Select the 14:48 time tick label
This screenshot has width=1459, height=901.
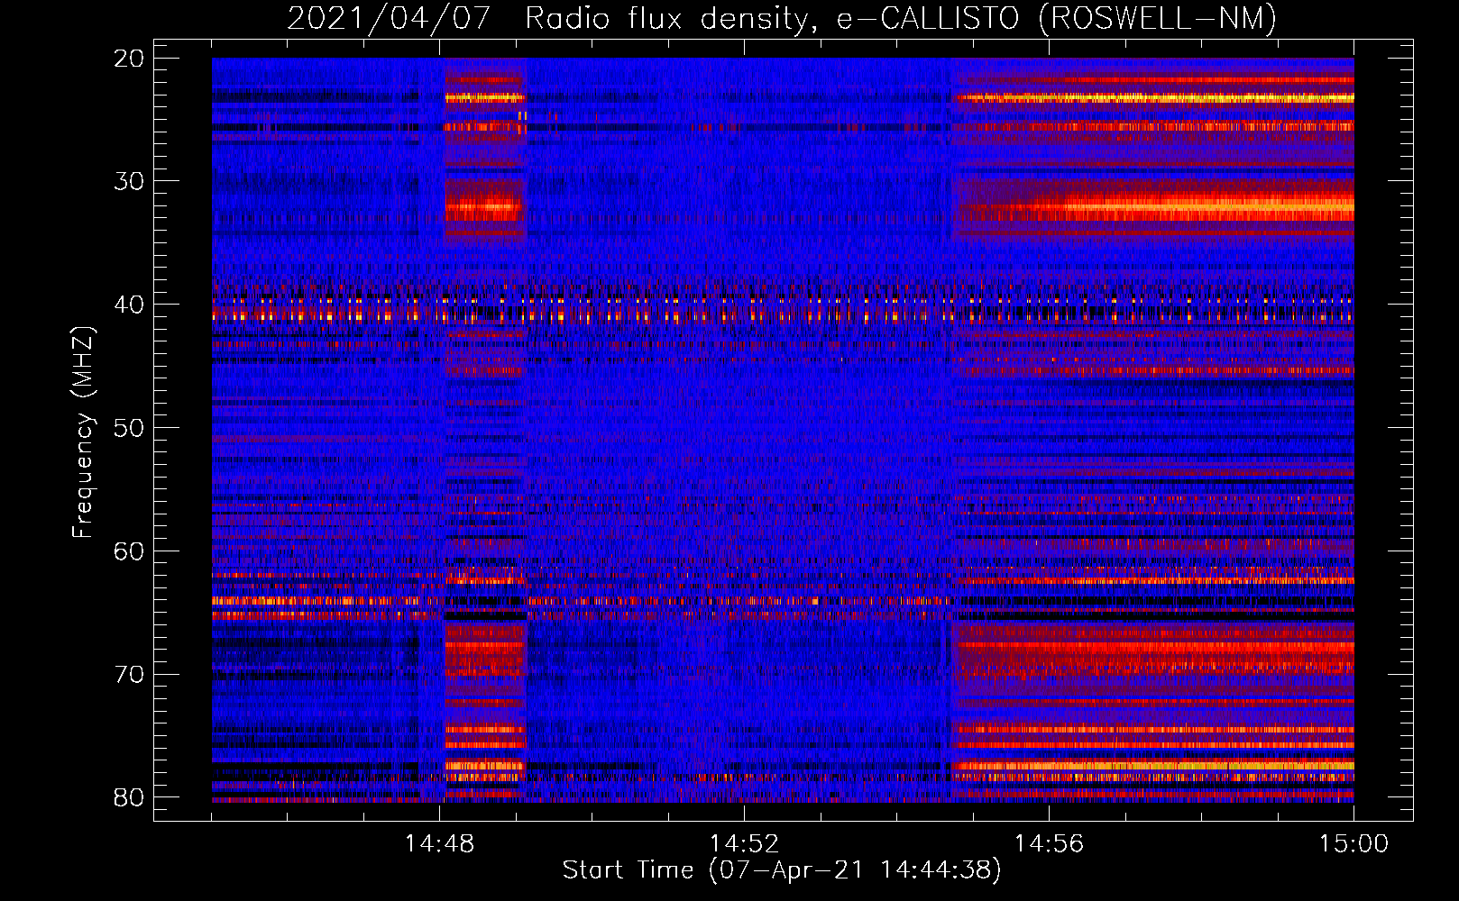point(439,844)
